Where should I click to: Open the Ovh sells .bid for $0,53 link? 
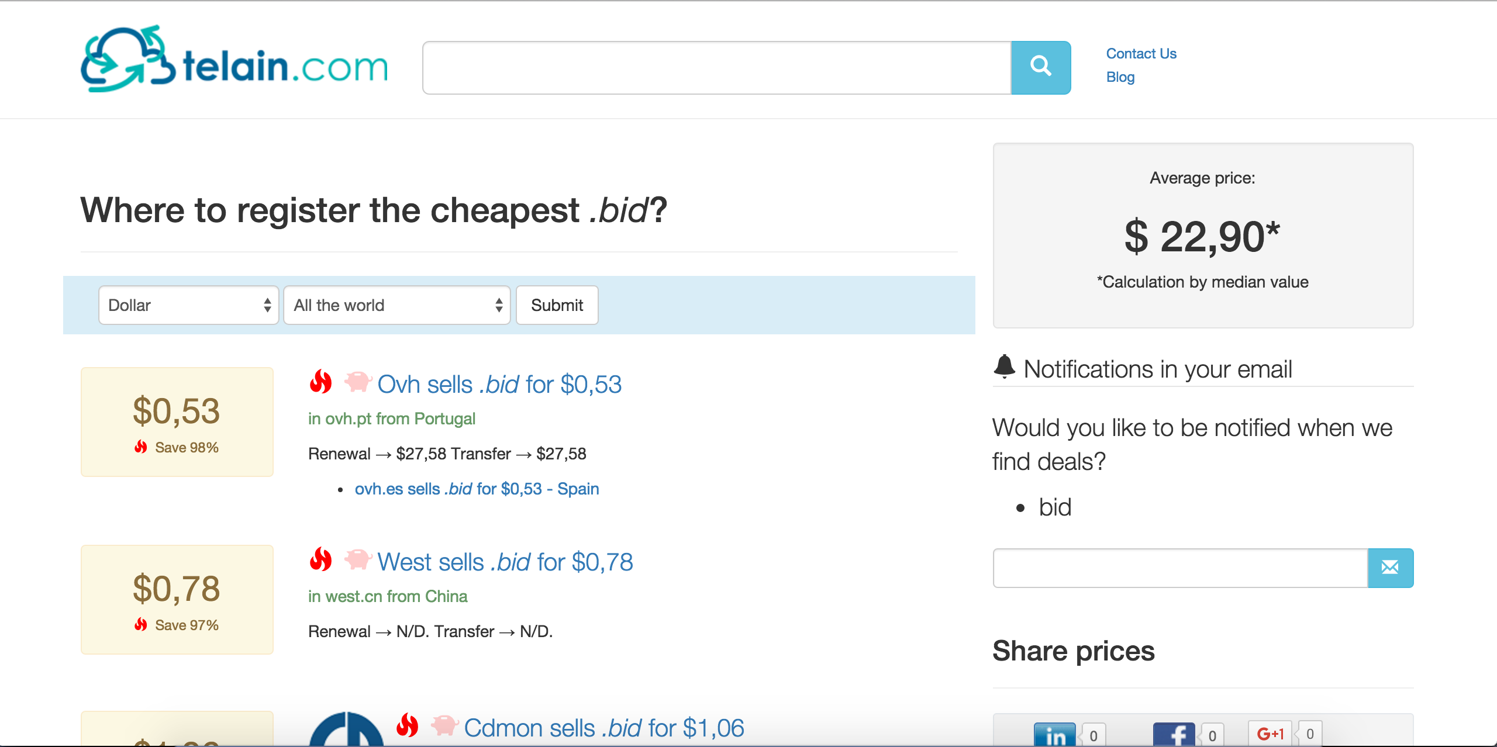point(499,385)
